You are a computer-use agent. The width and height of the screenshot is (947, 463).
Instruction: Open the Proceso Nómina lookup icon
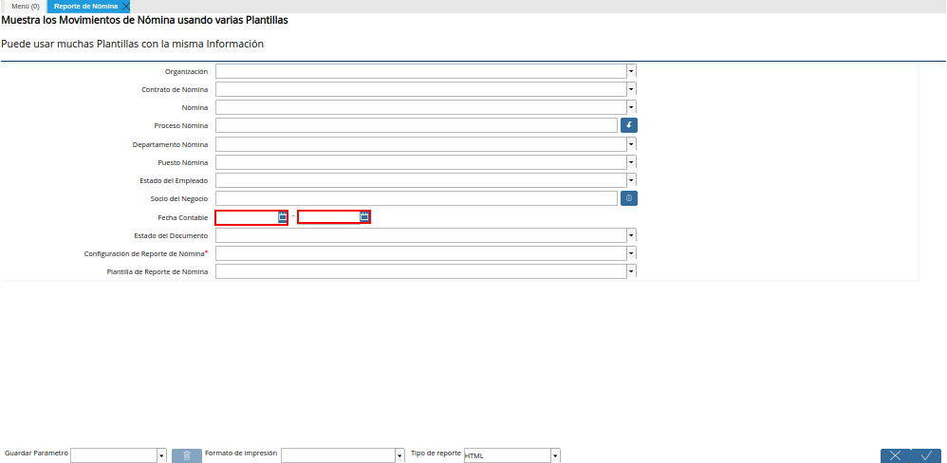pyautogui.click(x=629, y=125)
